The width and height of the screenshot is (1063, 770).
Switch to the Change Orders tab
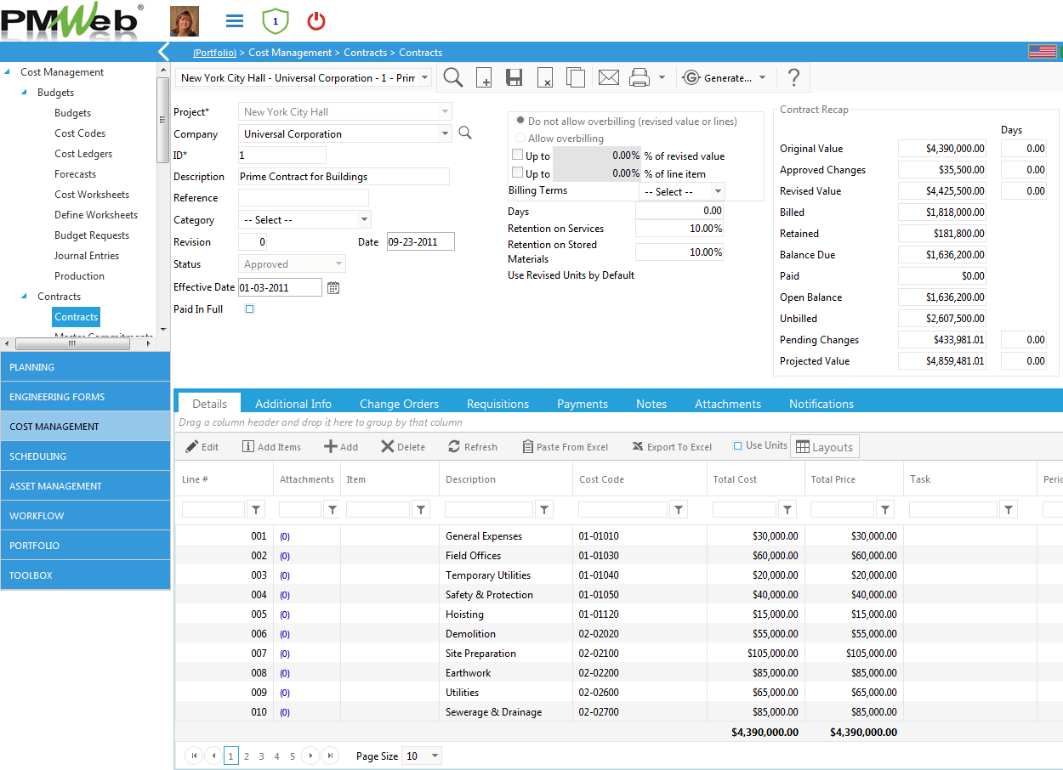click(x=399, y=404)
